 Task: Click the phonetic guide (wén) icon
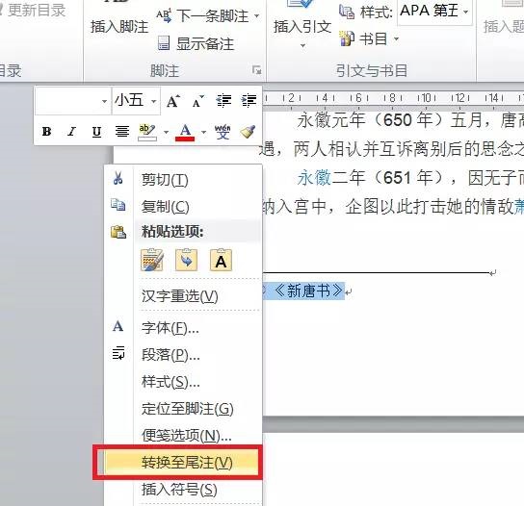[223, 132]
